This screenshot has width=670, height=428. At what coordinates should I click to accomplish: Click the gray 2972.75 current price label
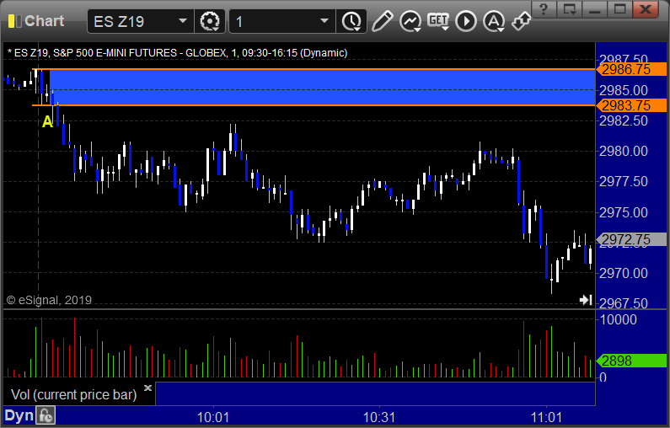pos(631,239)
